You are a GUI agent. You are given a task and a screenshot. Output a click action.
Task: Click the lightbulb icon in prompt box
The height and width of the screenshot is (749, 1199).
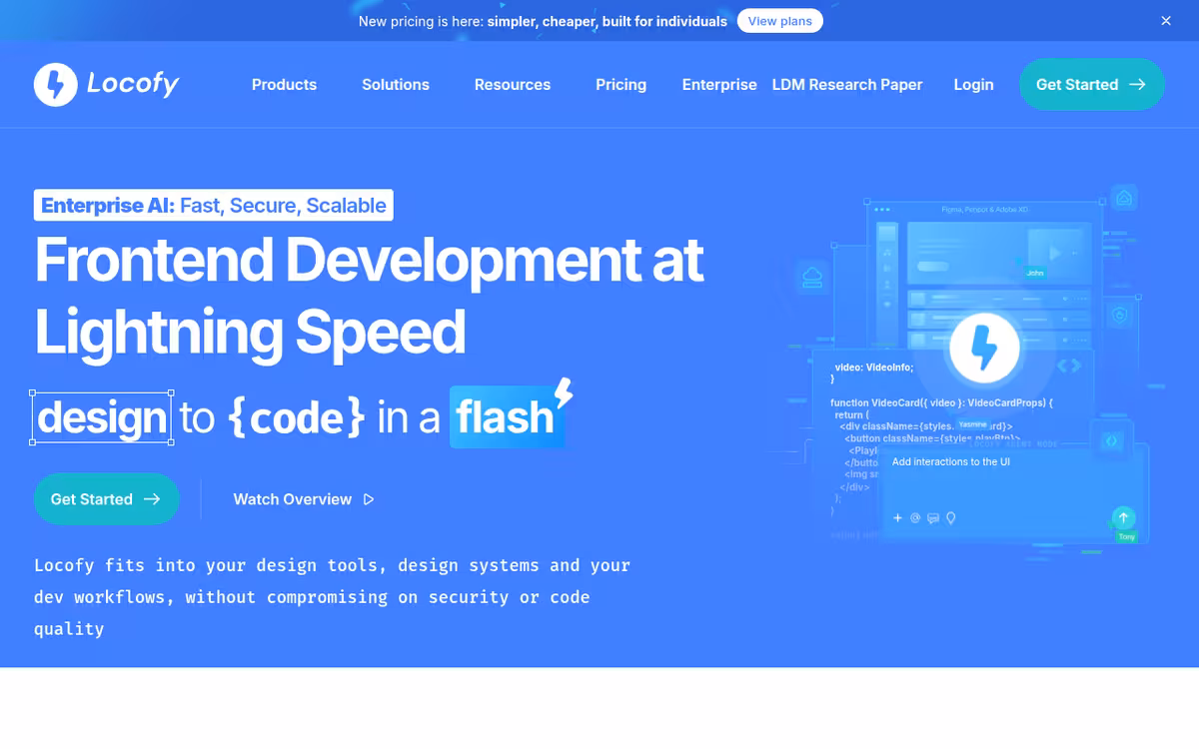[x=951, y=518]
